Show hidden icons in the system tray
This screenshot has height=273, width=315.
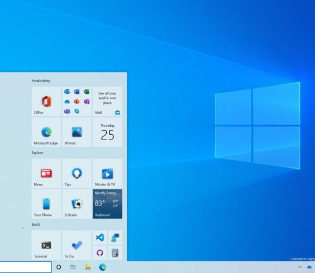click(x=300, y=267)
